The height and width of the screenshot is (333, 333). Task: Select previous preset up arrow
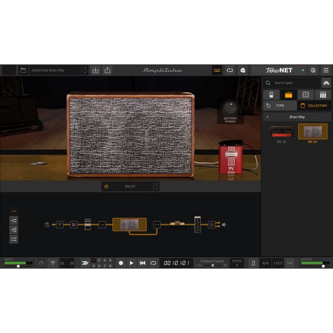click(x=85, y=68)
